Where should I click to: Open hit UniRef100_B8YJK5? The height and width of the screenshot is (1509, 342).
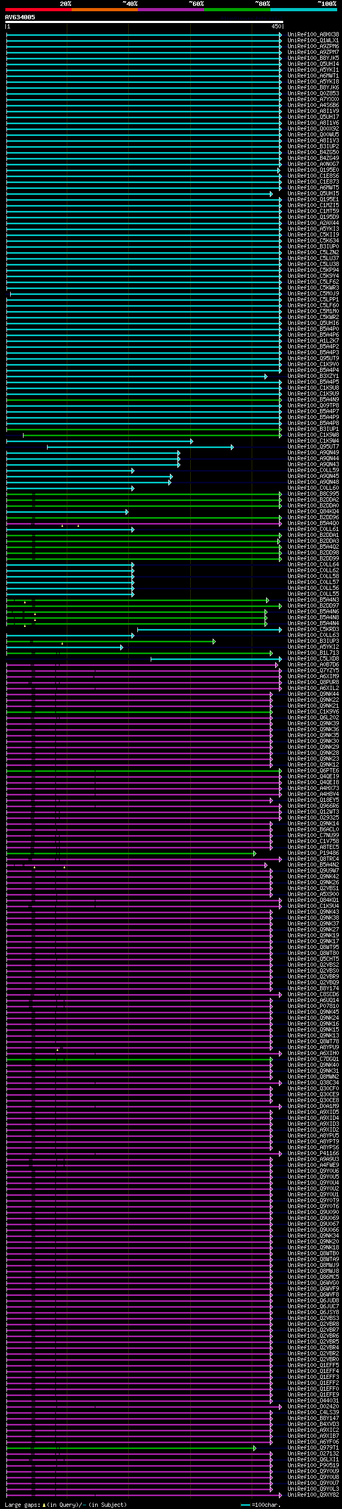(313, 58)
